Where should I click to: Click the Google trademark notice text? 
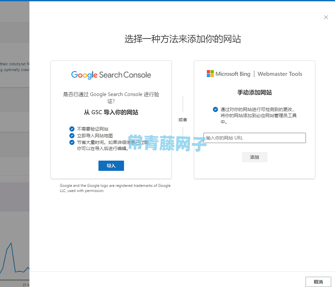point(115,188)
